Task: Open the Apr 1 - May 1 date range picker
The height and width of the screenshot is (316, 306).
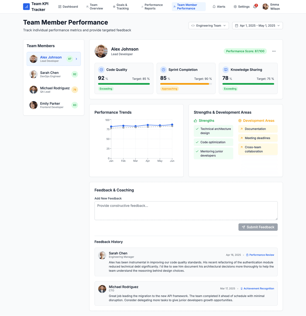Action: [257, 26]
